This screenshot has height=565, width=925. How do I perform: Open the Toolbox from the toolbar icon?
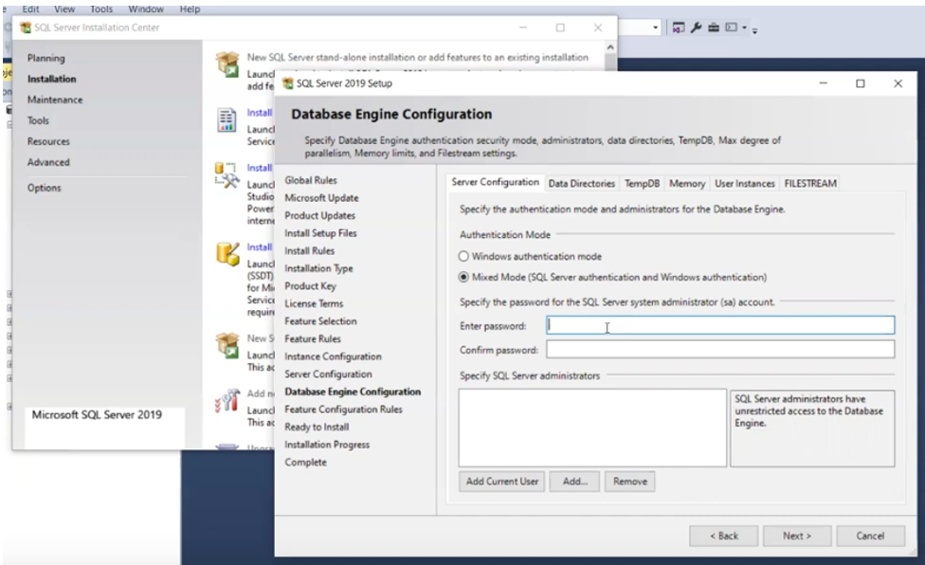coord(715,27)
